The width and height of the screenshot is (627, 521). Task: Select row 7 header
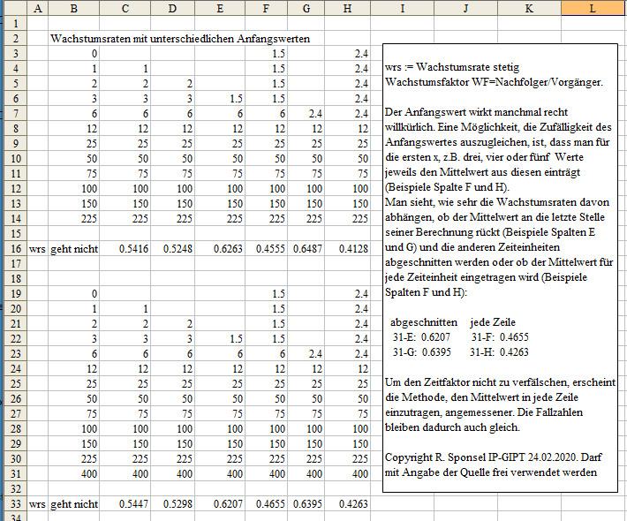coord(16,114)
